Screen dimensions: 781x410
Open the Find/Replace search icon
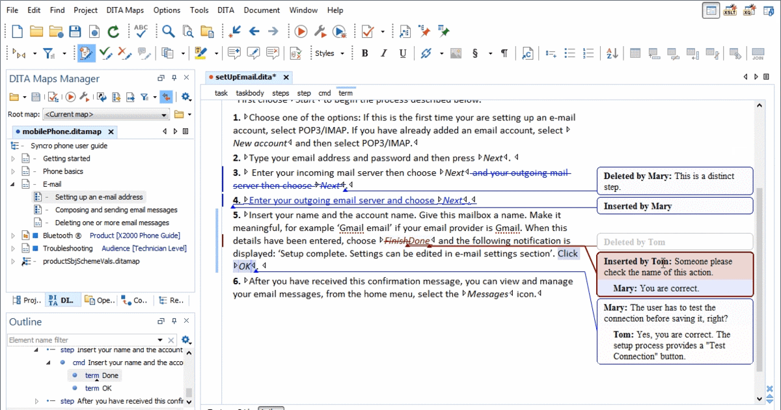click(169, 31)
